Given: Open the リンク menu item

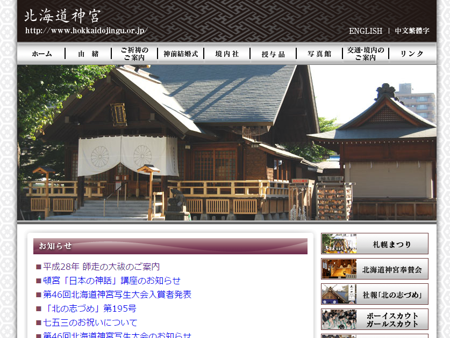Looking at the screenshot, I should (x=412, y=54).
